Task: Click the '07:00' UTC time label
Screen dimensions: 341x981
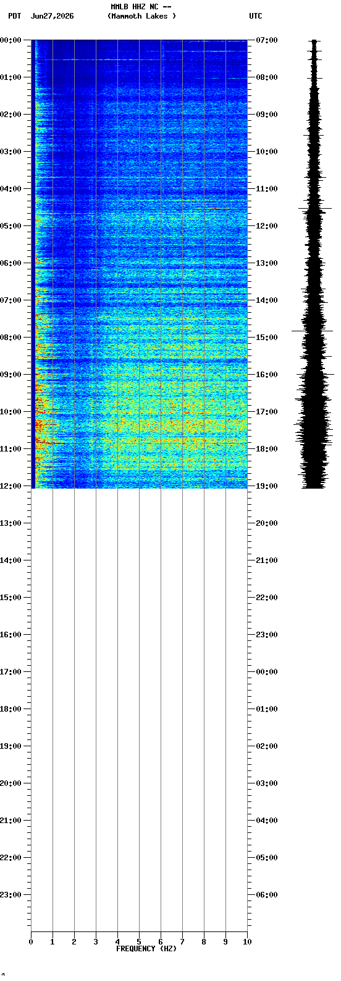Action: click(267, 40)
